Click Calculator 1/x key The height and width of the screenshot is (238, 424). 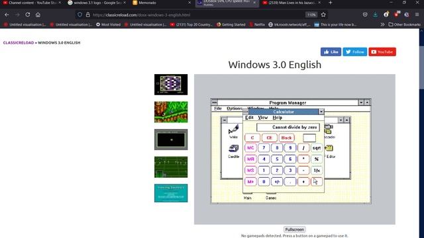(317, 171)
